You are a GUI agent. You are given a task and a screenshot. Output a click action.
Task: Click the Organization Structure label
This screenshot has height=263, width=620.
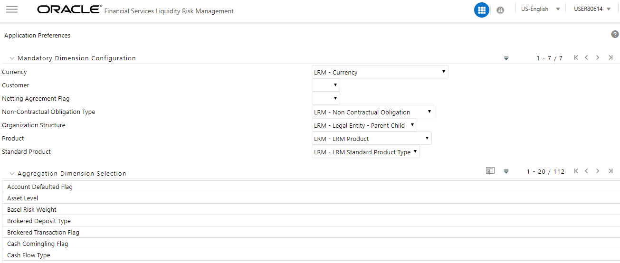tap(34, 125)
